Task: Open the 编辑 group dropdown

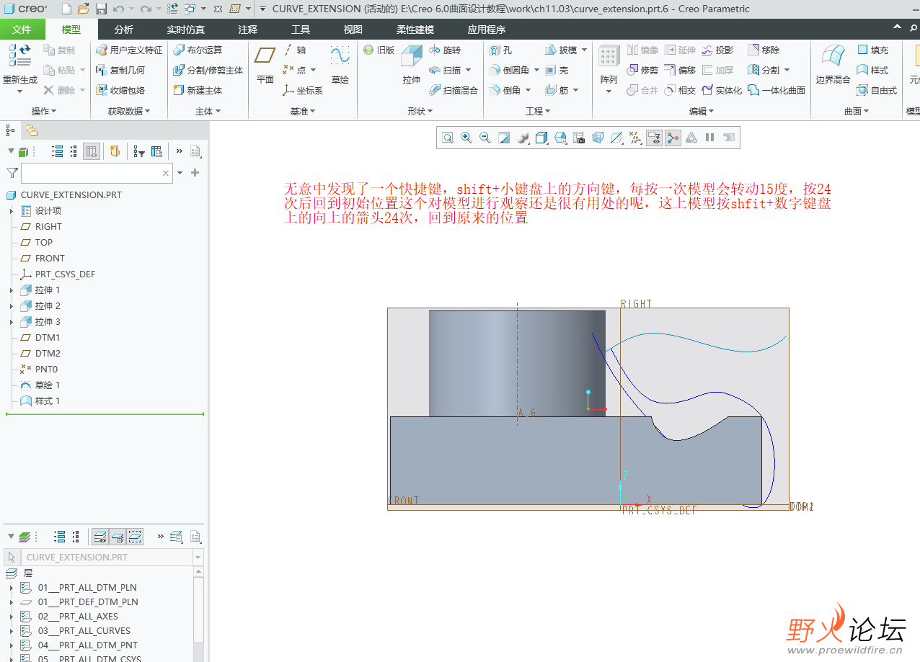Action: (702, 112)
